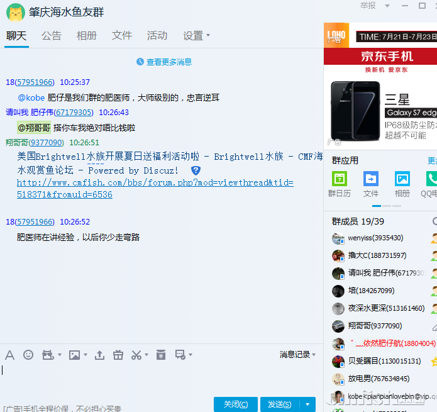Click the second page dot under 群应用
437x412 pixels.
point(387,206)
